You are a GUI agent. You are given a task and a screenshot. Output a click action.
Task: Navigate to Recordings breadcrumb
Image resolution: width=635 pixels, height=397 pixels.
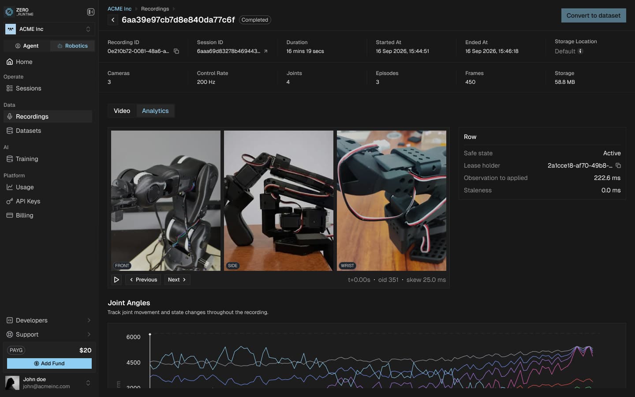point(155,9)
